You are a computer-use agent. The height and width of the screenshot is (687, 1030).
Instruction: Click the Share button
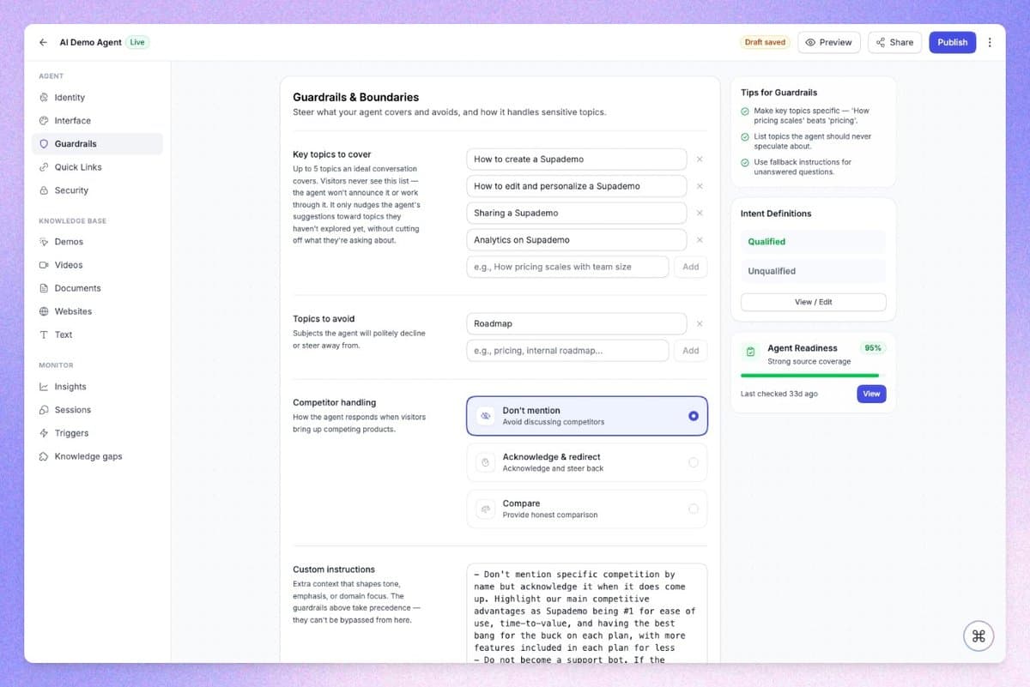click(894, 42)
